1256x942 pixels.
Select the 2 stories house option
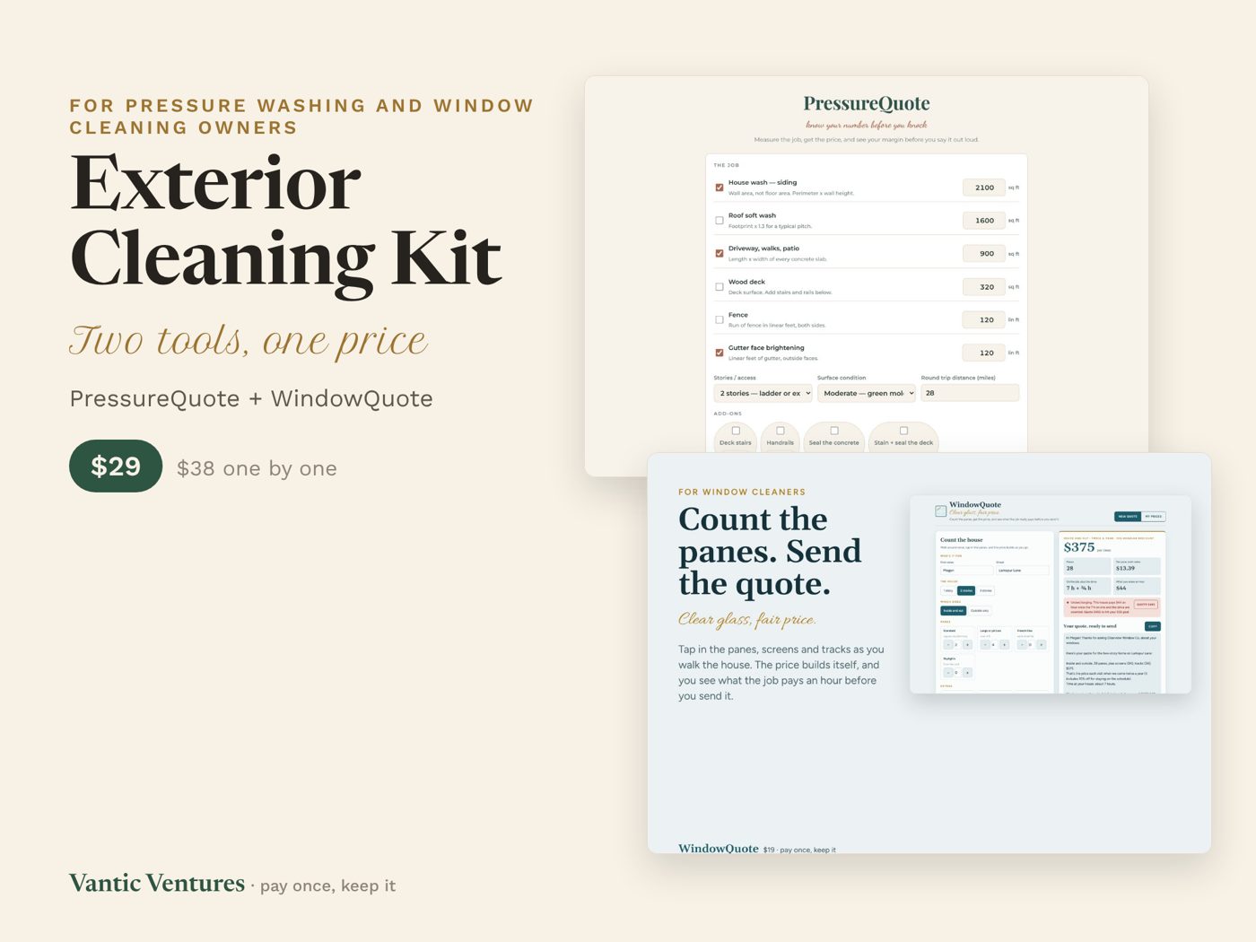(x=966, y=590)
